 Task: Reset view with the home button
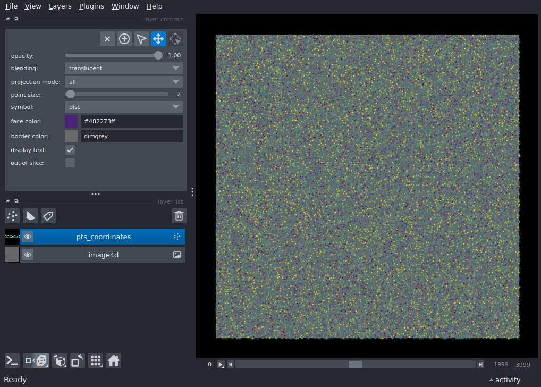[114, 361]
